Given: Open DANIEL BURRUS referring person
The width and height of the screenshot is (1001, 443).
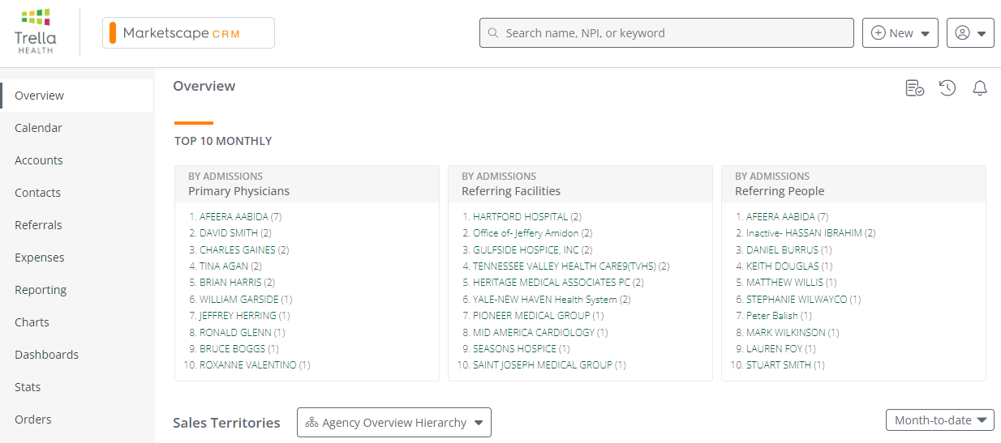Looking at the screenshot, I should 782,250.
